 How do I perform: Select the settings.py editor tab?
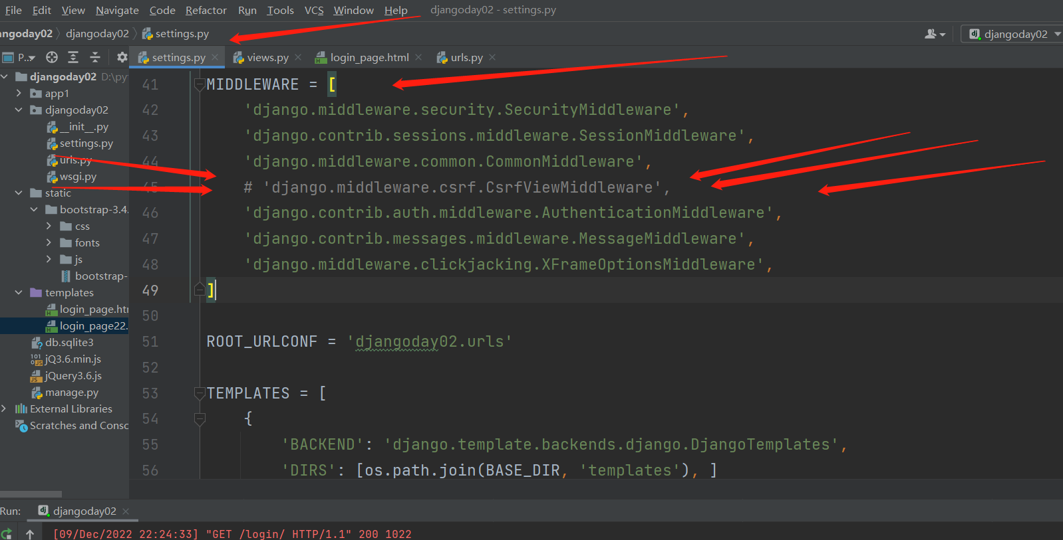coord(178,57)
